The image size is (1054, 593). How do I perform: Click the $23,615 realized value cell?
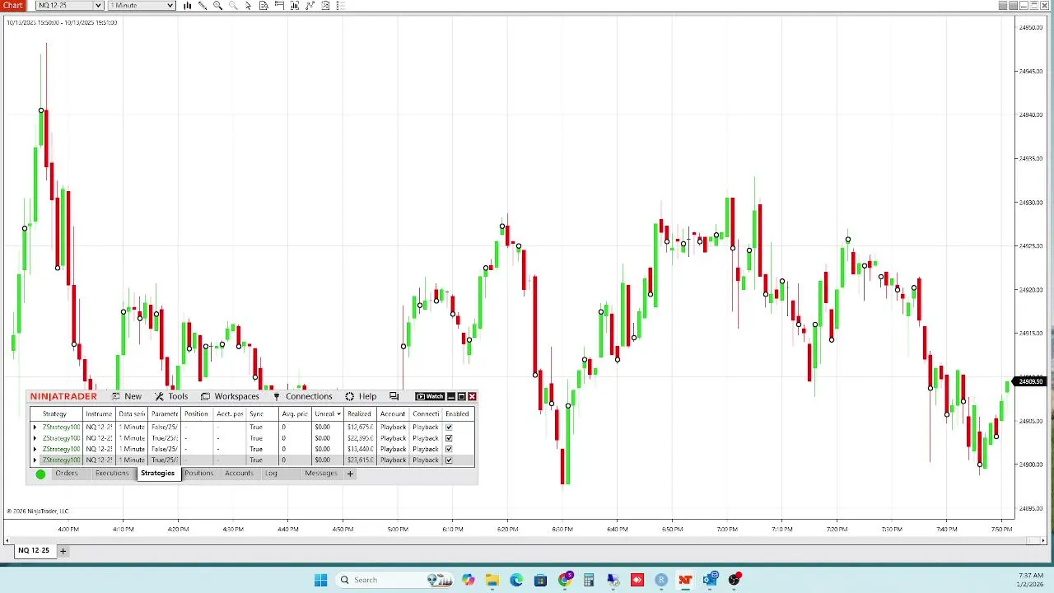point(359,460)
